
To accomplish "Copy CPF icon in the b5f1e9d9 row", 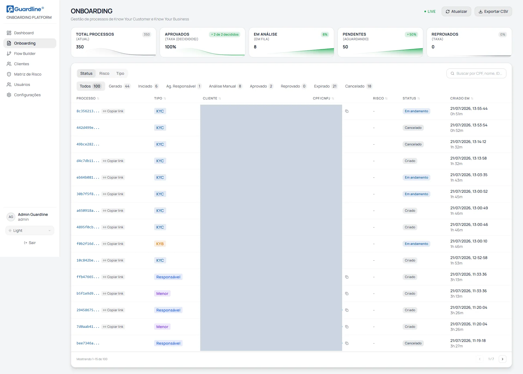I will pyautogui.click(x=347, y=294).
